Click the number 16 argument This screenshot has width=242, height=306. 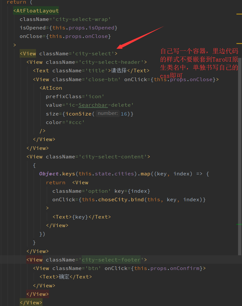[124, 114]
